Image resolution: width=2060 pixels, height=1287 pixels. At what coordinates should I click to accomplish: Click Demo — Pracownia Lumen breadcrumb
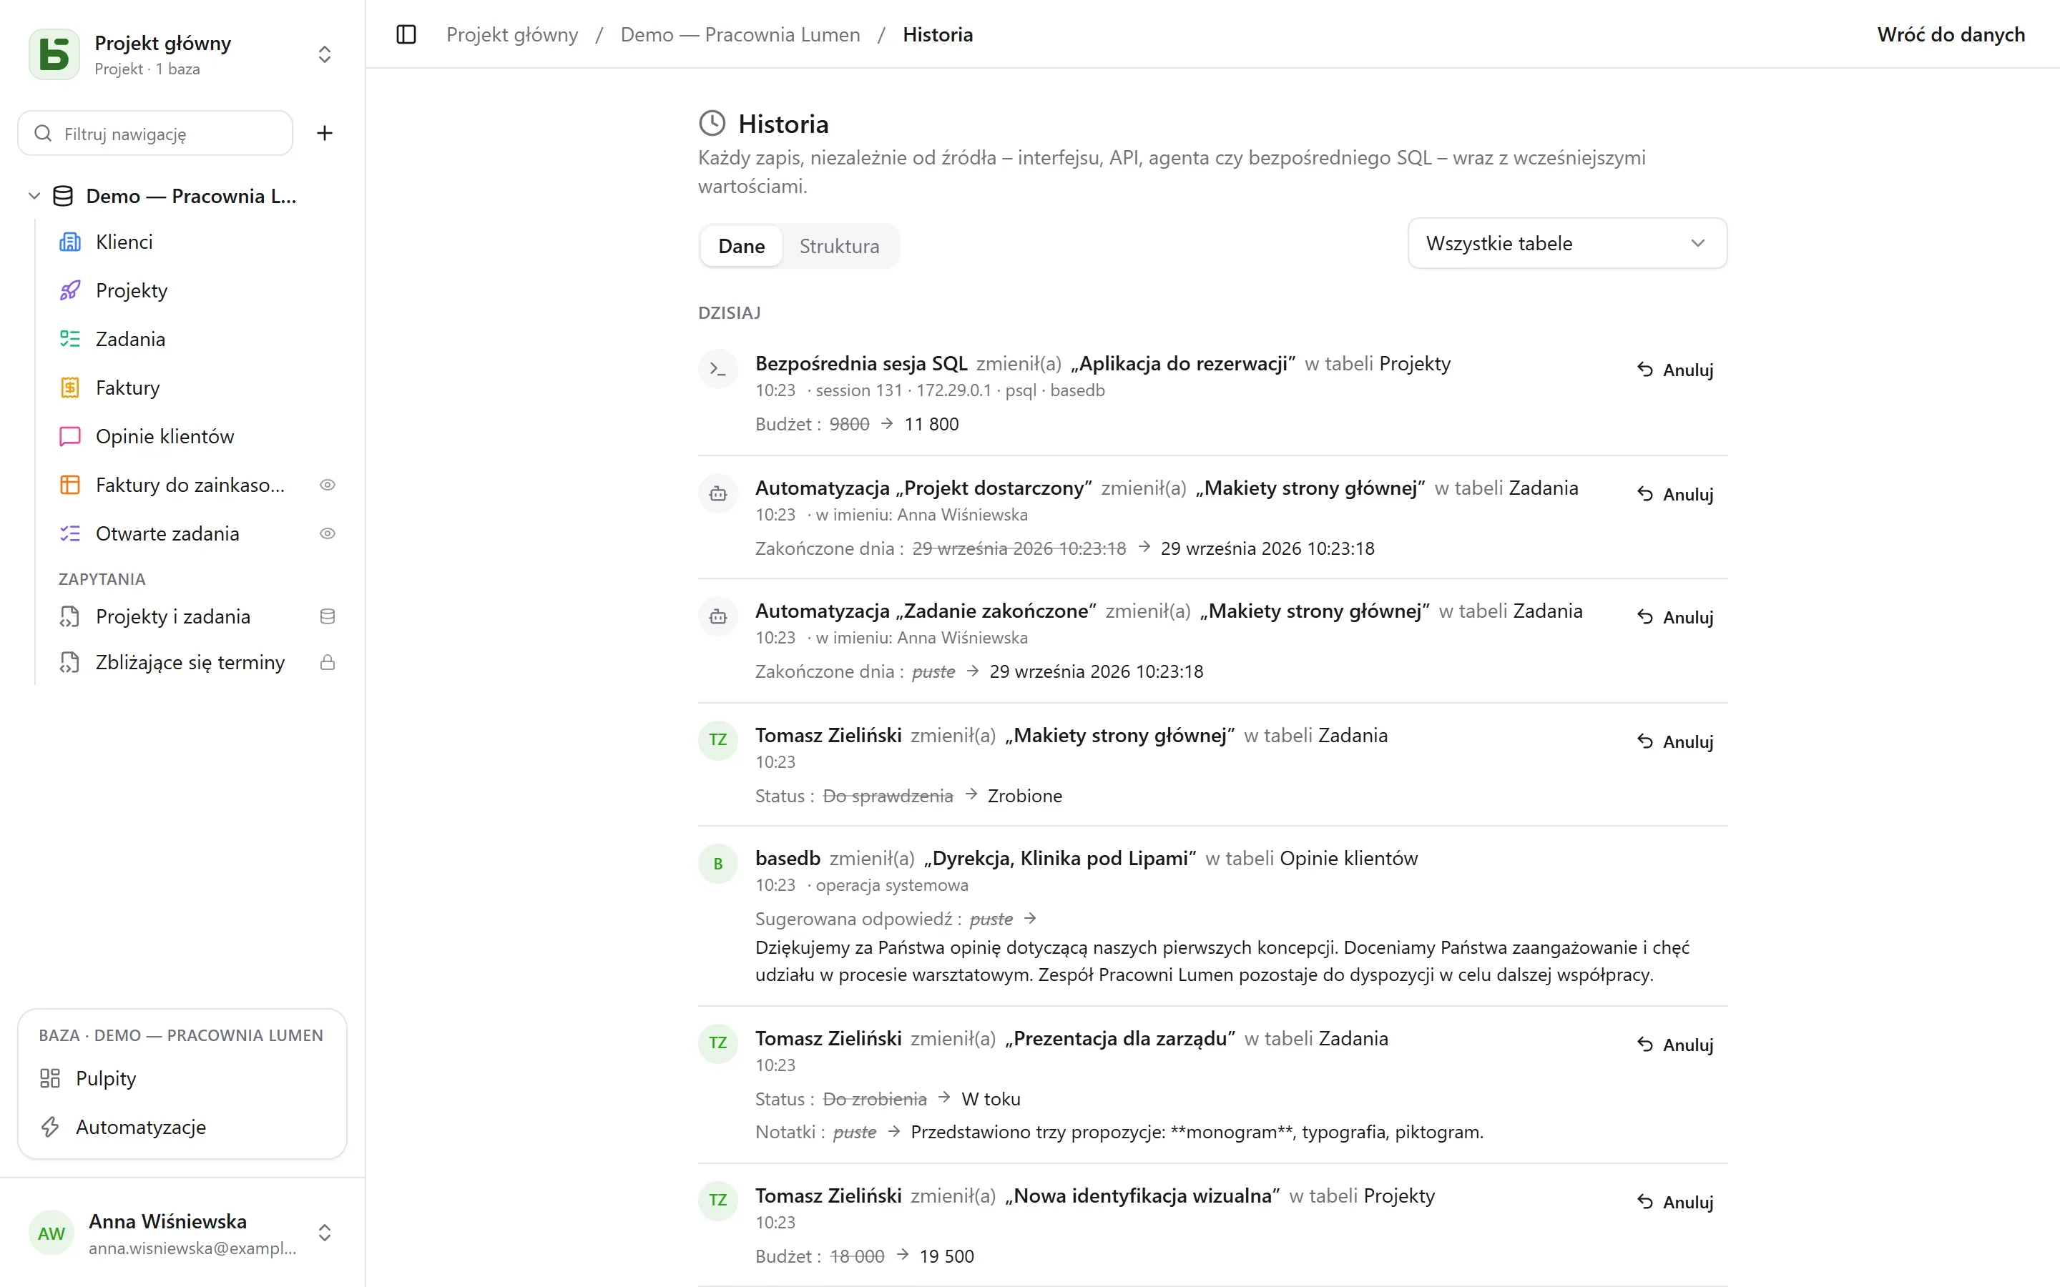(x=740, y=35)
